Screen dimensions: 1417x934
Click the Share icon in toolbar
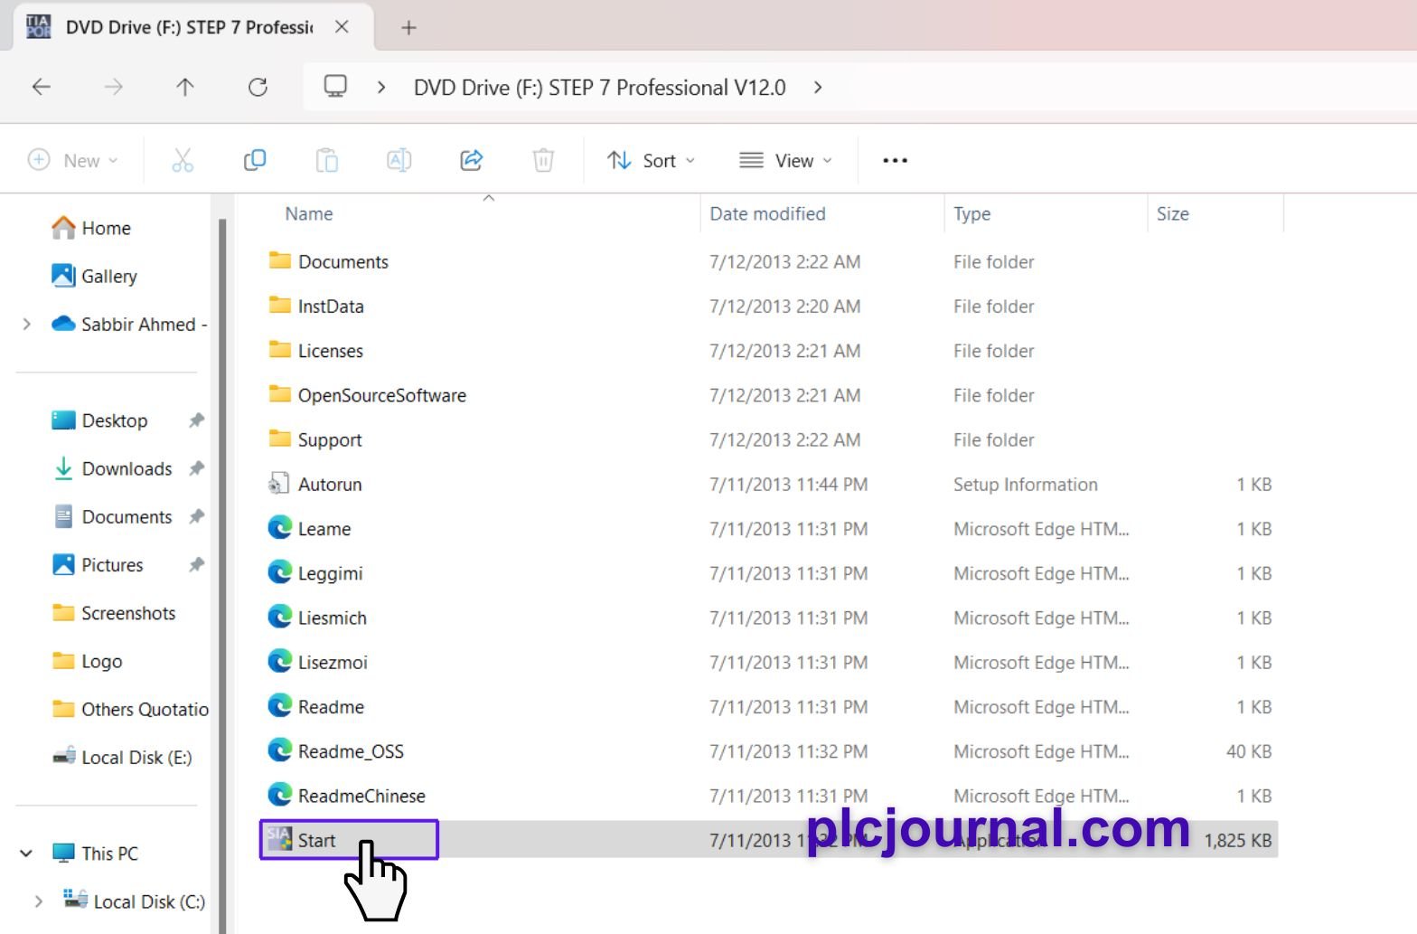click(x=472, y=160)
